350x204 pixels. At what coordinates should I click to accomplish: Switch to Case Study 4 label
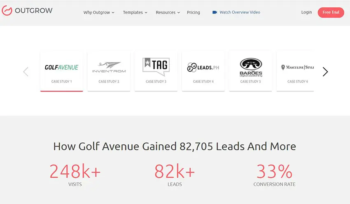pyautogui.click(x=203, y=81)
